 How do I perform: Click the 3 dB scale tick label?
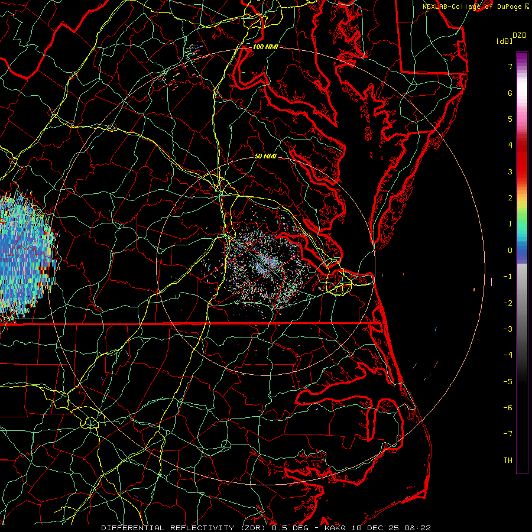(x=510, y=171)
